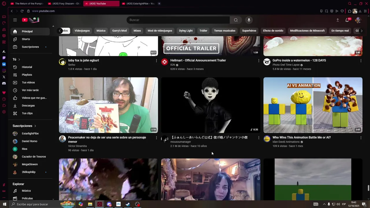
Task: Open the upload/create icon in YouTube header
Action: pos(338,20)
